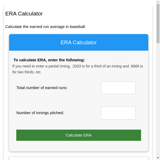Viewport: 160px width, 160px height.
Task: Click the earned runs input field
Action: click(x=118, y=88)
